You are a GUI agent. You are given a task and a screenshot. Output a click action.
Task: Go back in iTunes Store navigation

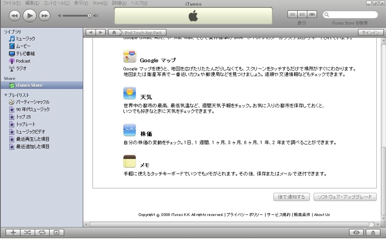pyautogui.click(x=90, y=32)
